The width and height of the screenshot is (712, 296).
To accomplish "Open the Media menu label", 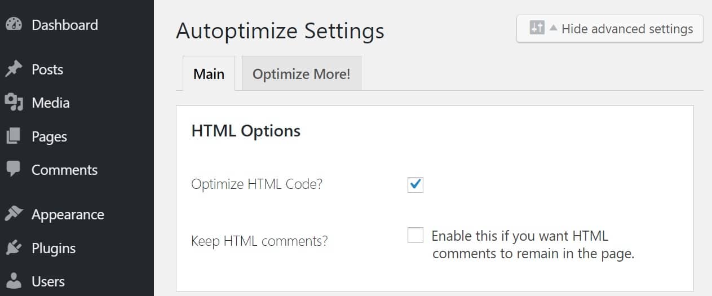I will [51, 103].
